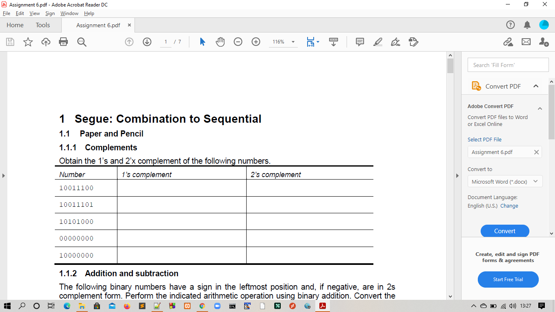Open the Add Comment tool
The height and width of the screenshot is (312, 555).
(359, 42)
